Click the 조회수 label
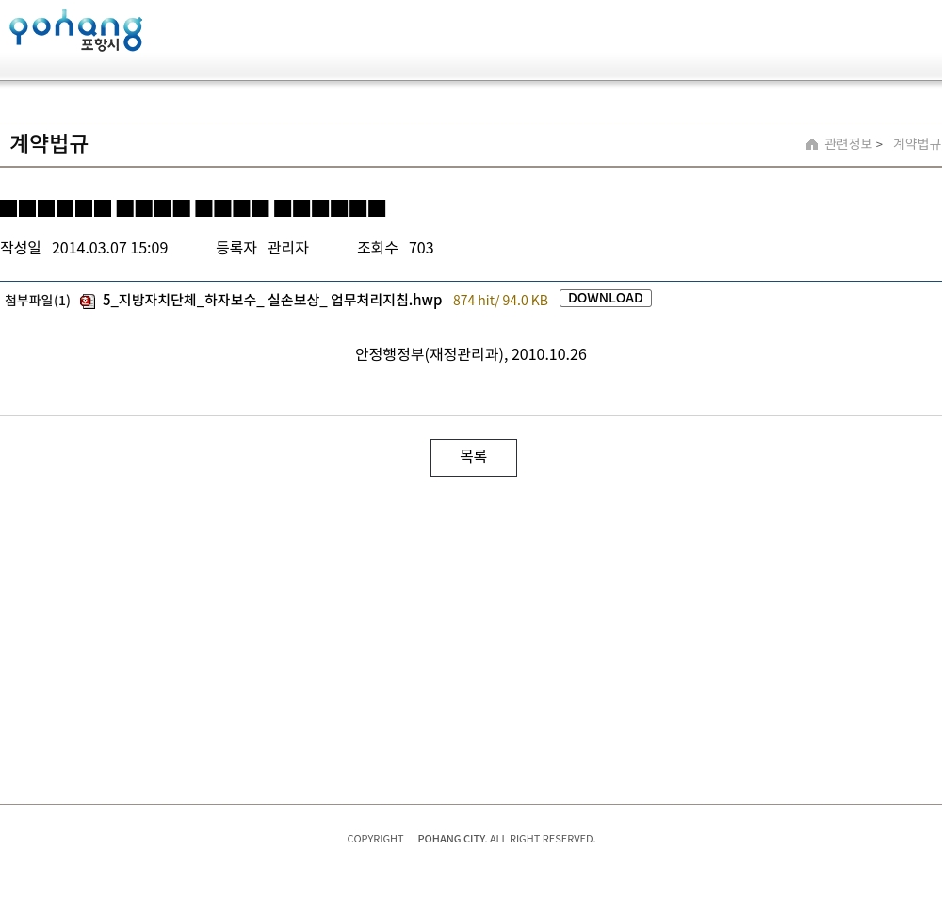The image size is (942, 899). (377, 248)
